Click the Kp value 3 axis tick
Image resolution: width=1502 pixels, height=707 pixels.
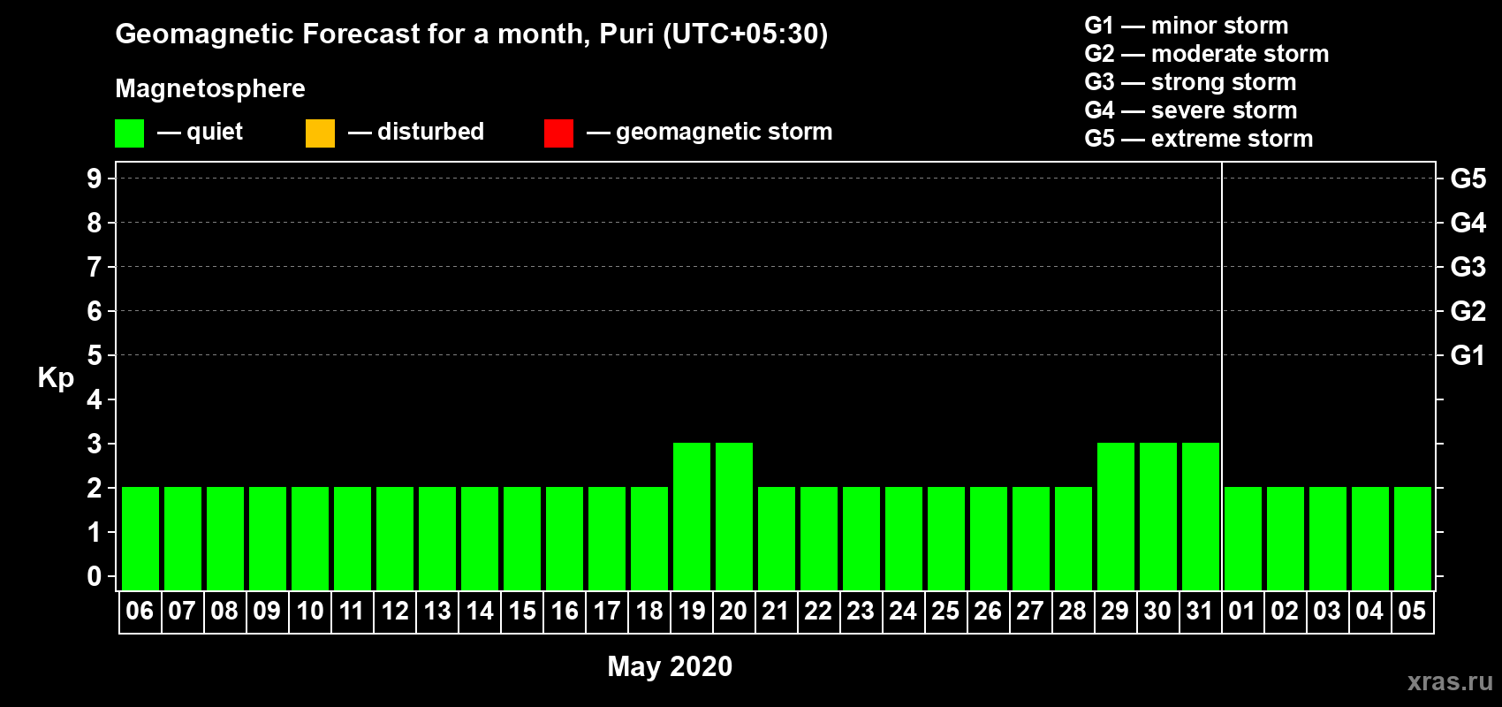pyautogui.click(x=95, y=444)
